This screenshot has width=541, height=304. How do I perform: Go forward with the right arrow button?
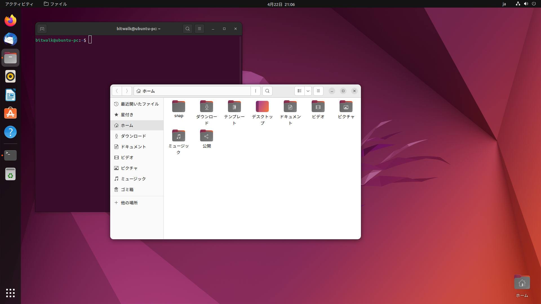click(x=127, y=91)
